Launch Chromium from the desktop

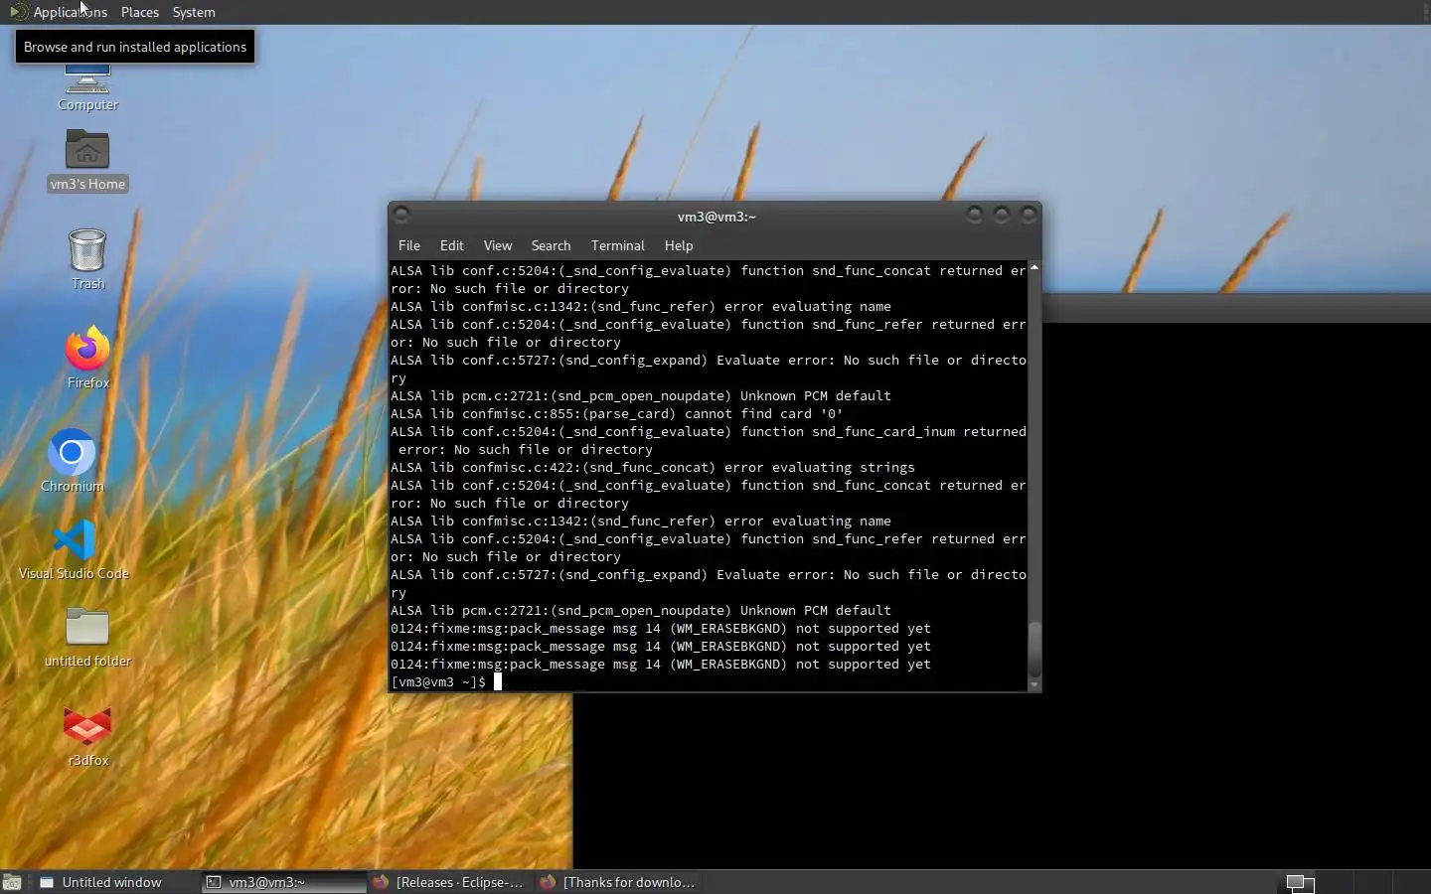pyautogui.click(x=72, y=461)
